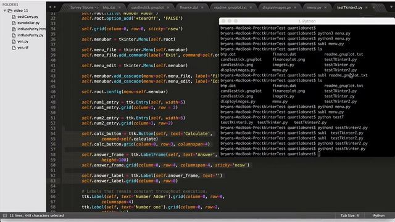This screenshot has height=222, width=395.
Task: Click first 'displayimages.py' in terminal listing
Action: tap(238, 70)
